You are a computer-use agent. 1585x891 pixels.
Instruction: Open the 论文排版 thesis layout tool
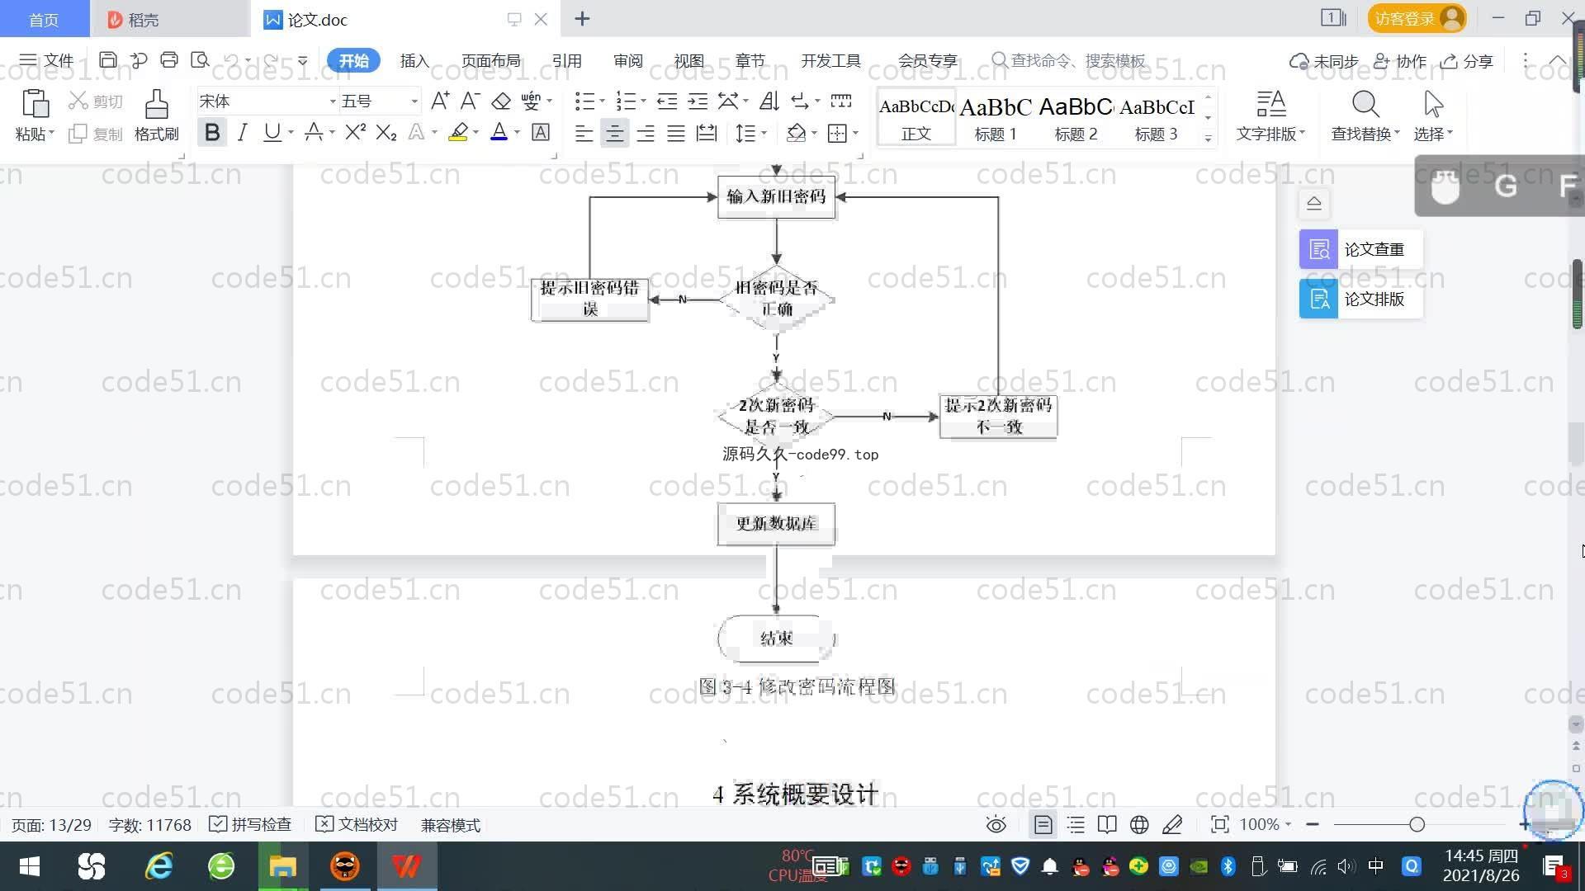(1360, 299)
